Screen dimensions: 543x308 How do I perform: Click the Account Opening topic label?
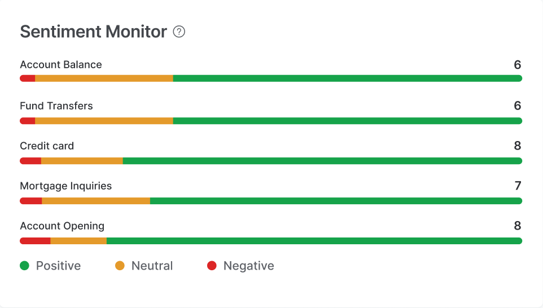pyautogui.click(x=62, y=226)
